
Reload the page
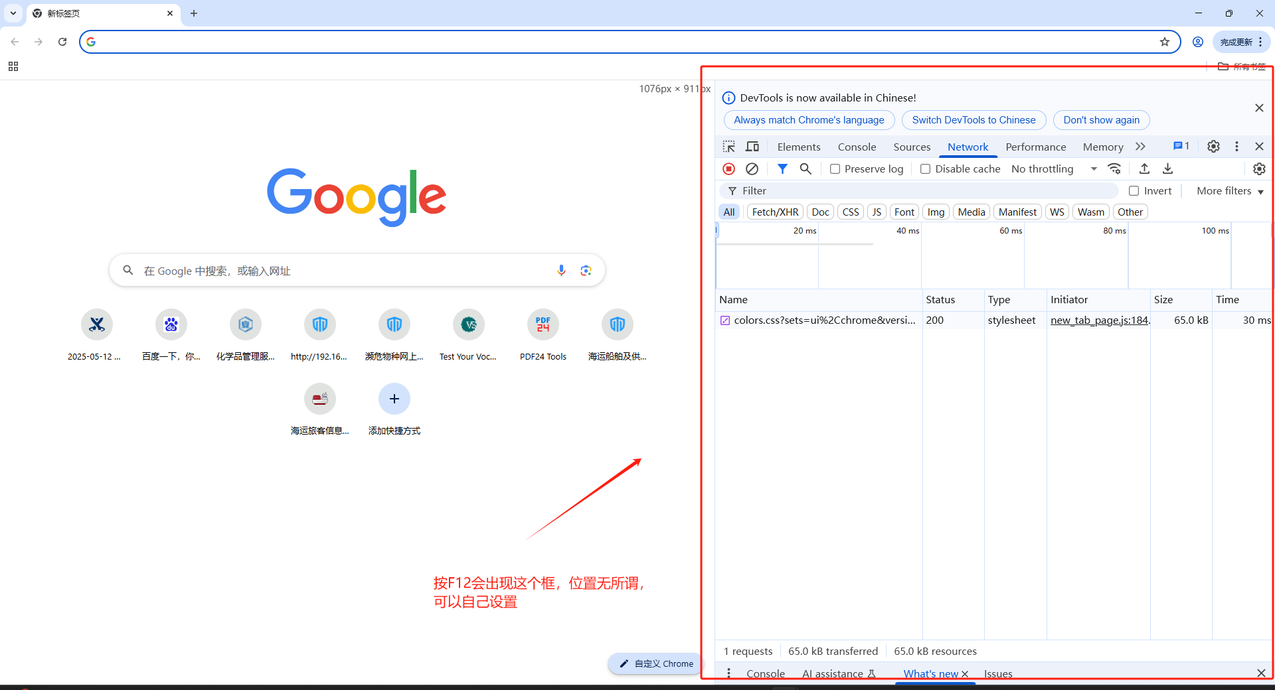pyautogui.click(x=62, y=42)
